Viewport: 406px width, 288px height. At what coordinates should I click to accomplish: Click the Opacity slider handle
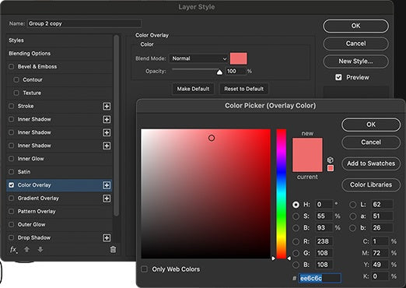coord(219,72)
